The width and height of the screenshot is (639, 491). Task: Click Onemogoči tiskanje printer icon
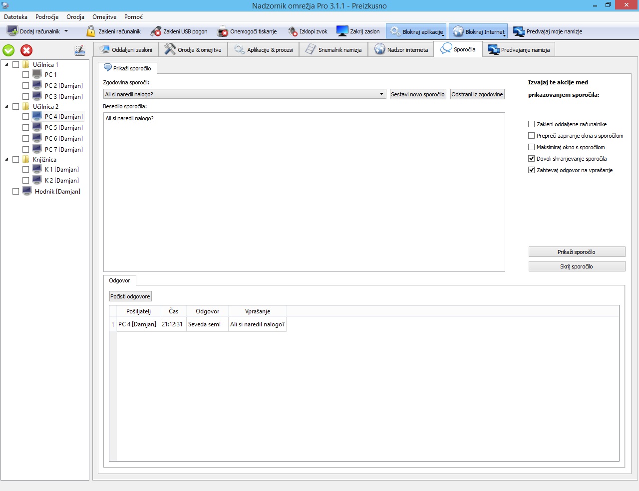click(x=223, y=31)
